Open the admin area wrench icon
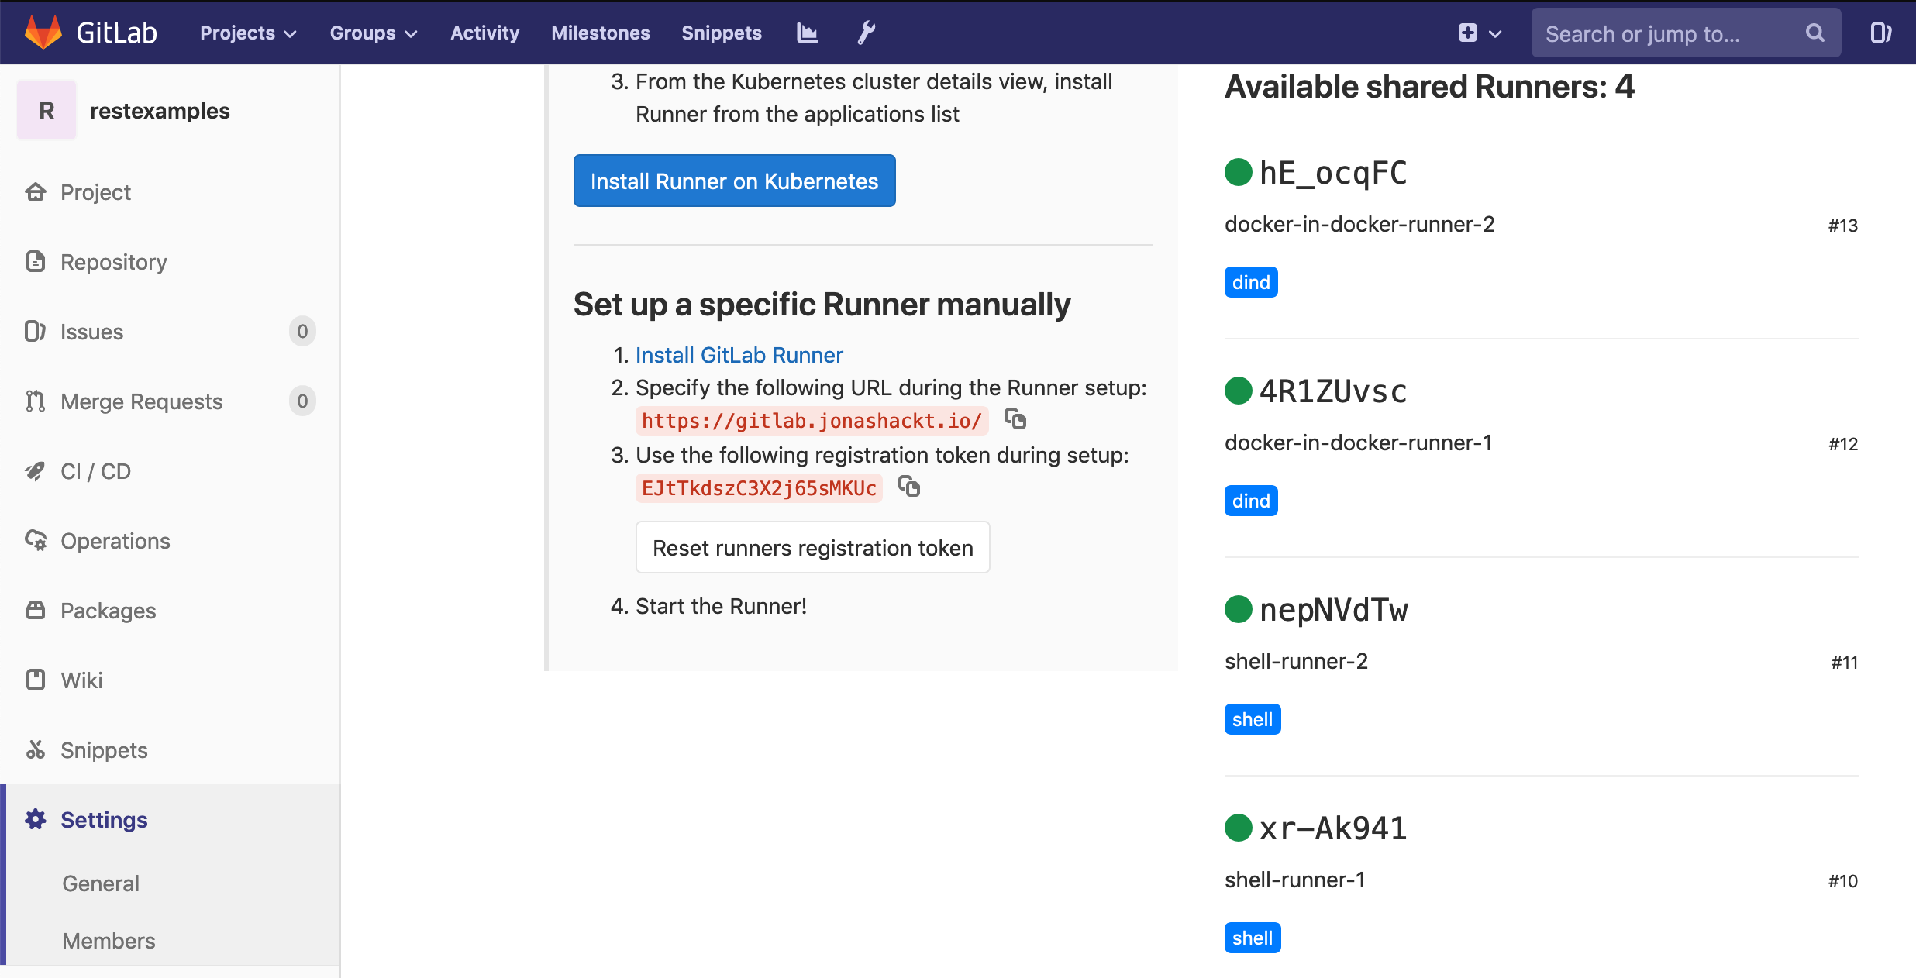Screen dimensions: 1916x978 [x=867, y=33]
